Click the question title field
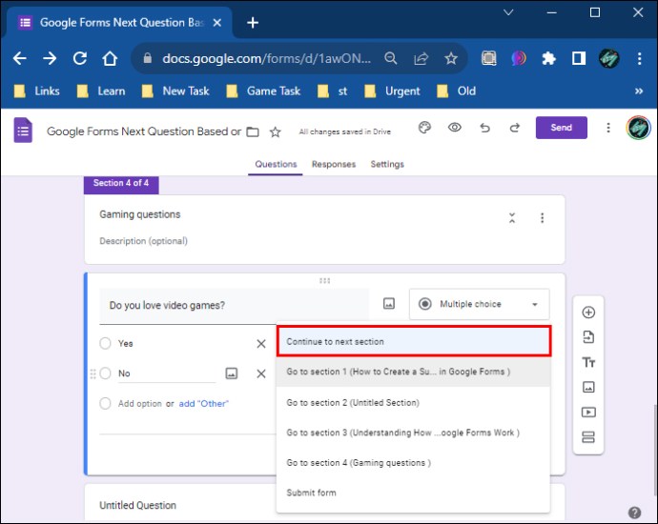This screenshot has width=658, height=524. tap(235, 306)
